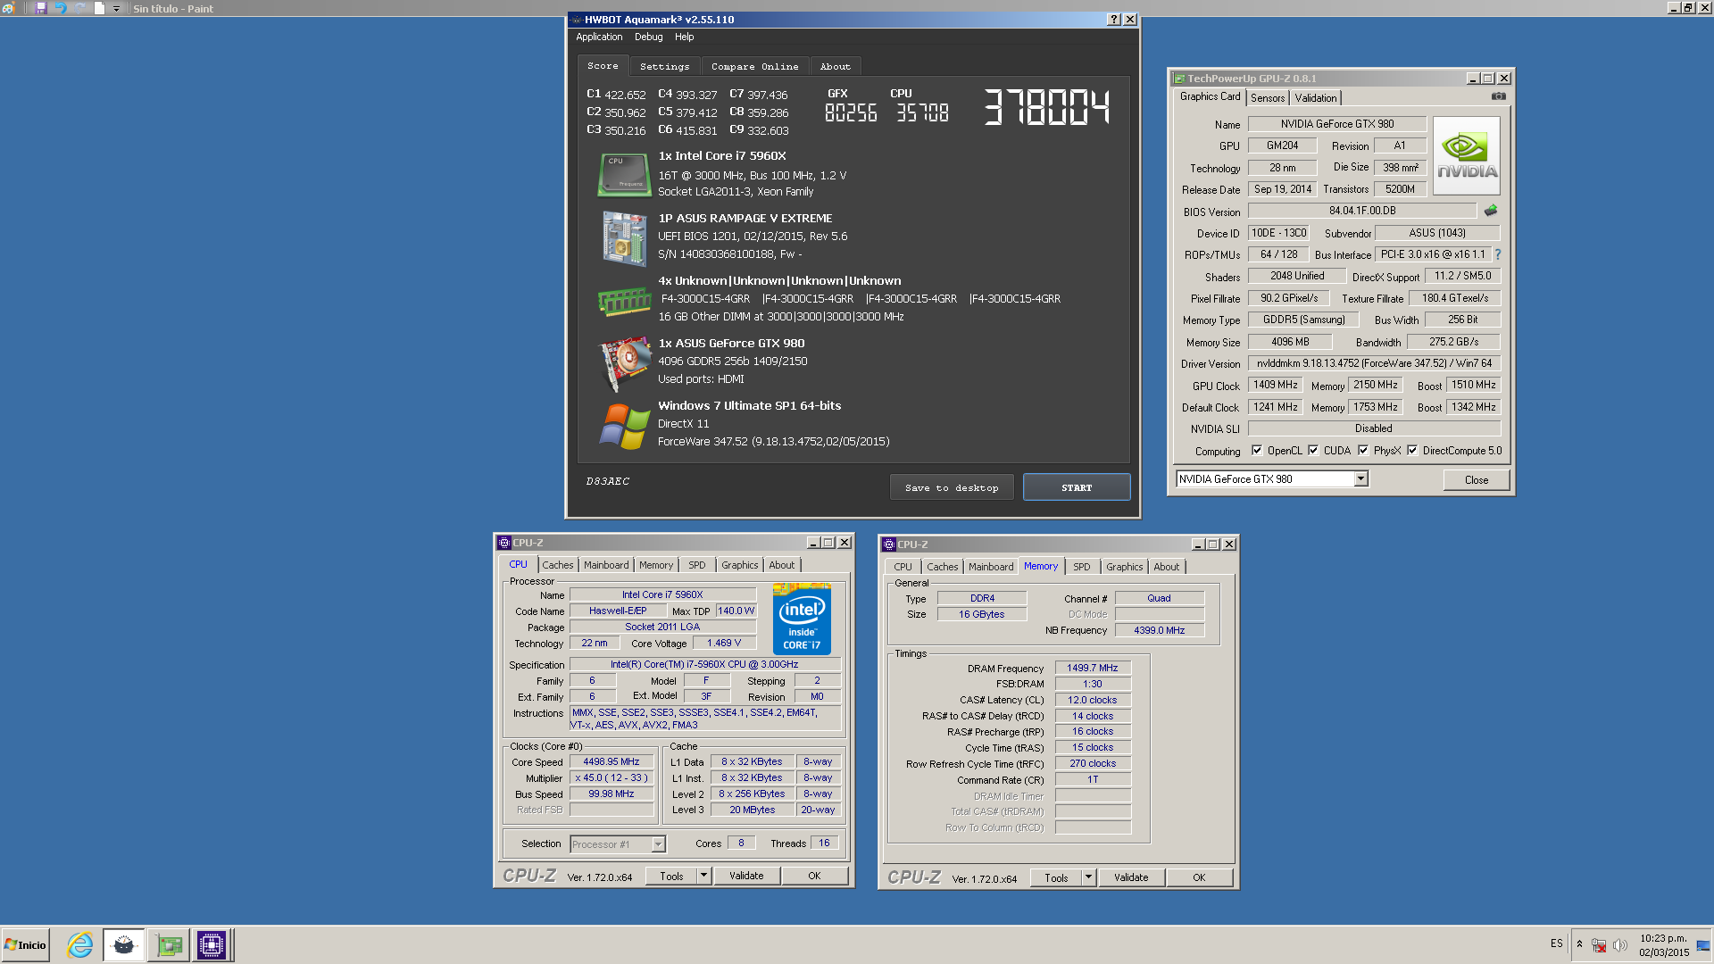Open the GPU selection dropdown in GPU-Z
Image resolution: width=1714 pixels, height=964 pixels.
pyautogui.click(x=1360, y=479)
